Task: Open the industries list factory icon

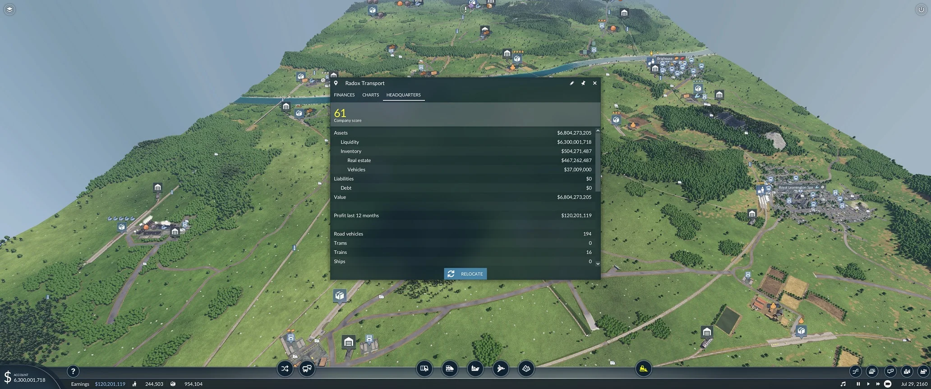Action: [x=923, y=371]
